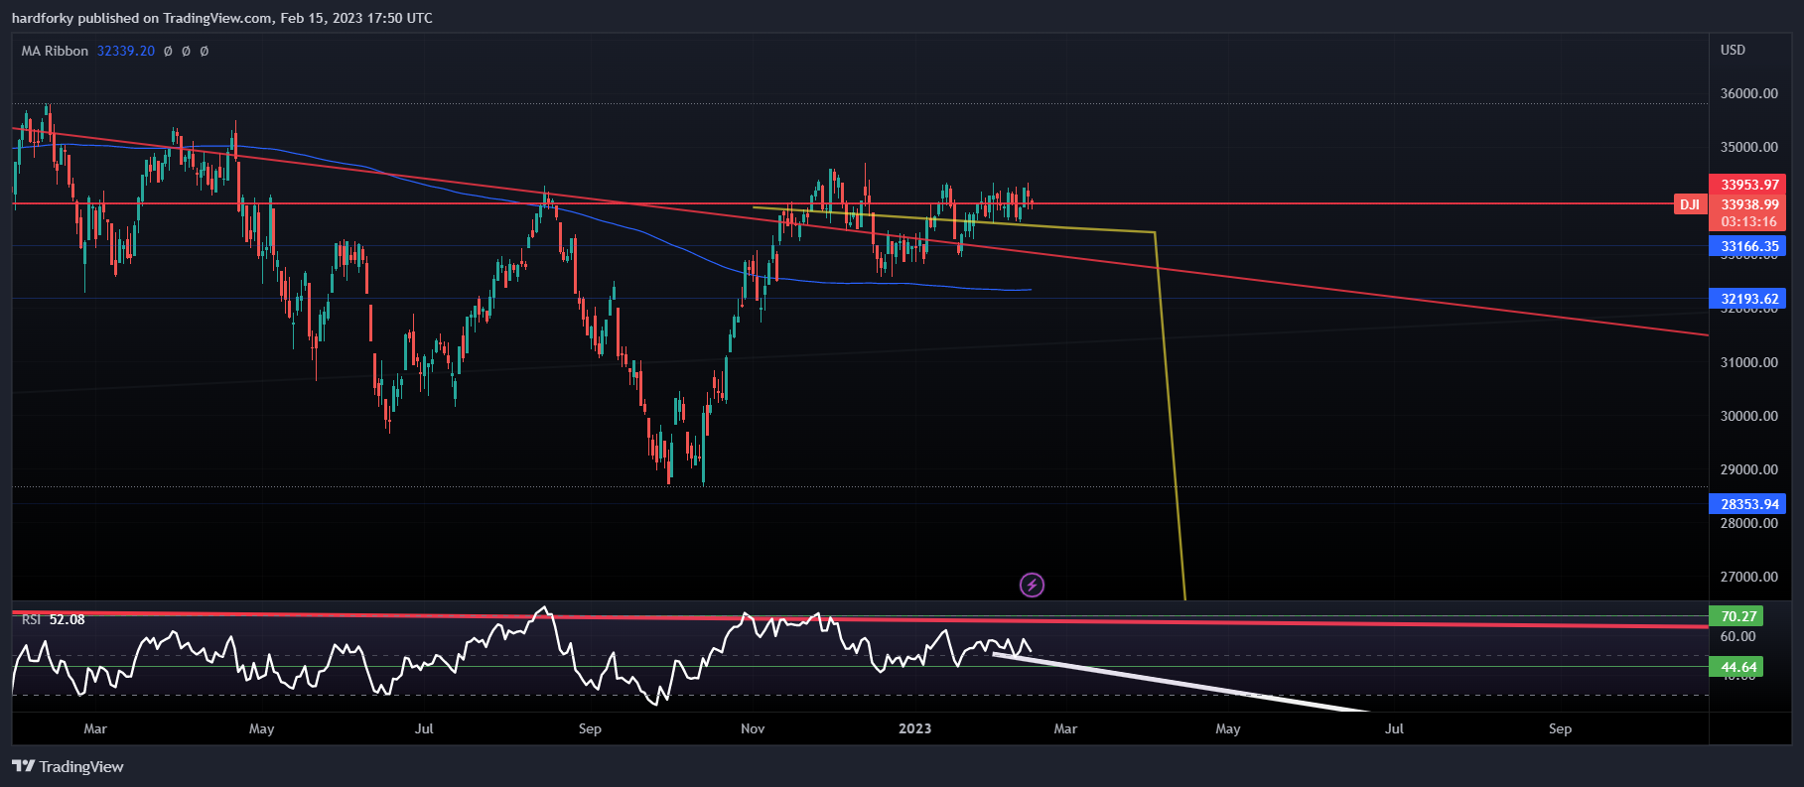Image resolution: width=1804 pixels, height=787 pixels.
Task: Click the green 44.64 RSI level tag
Action: tap(1736, 667)
